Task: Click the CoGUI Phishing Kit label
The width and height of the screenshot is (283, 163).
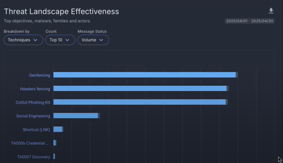Action: point(33,103)
